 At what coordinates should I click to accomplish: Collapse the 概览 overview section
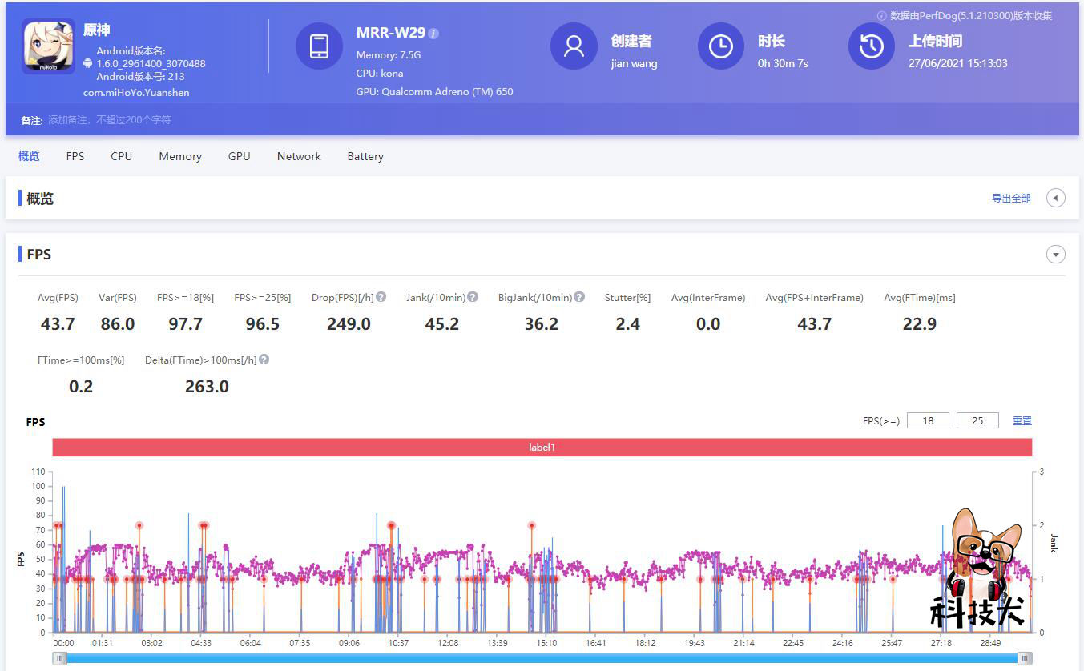click(x=1055, y=198)
